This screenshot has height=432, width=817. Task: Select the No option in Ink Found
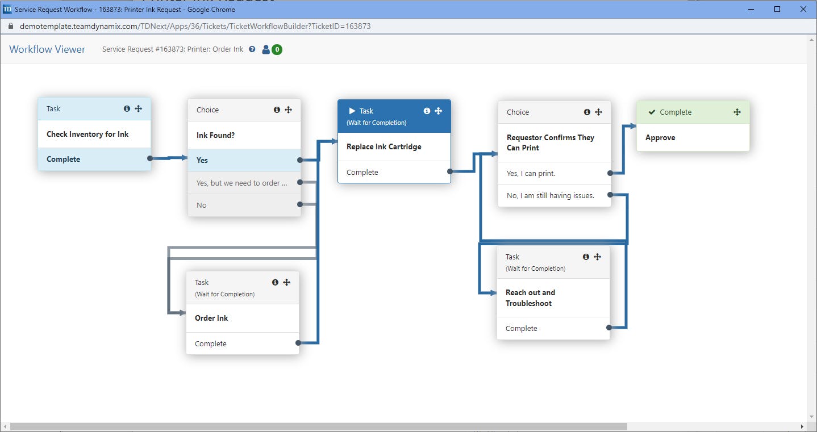click(x=244, y=205)
